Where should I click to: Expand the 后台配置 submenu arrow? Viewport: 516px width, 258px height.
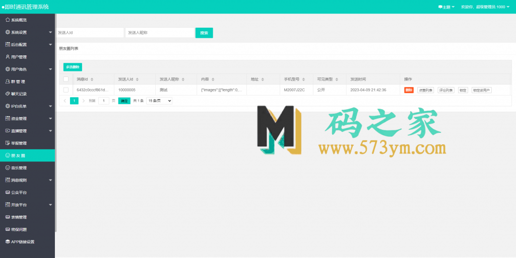tap(50, 44)
